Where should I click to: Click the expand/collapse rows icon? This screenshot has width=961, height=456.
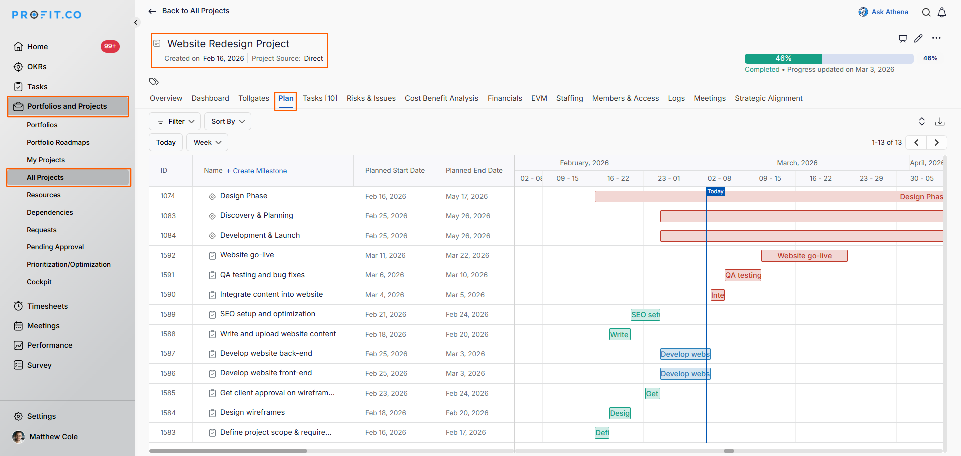(x=922, y=122)
